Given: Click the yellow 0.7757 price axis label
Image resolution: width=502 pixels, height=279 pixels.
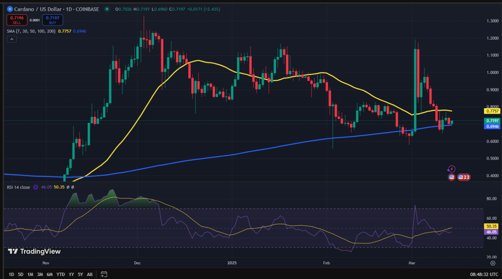Looking at the screenshot, I should pos(492,111).
